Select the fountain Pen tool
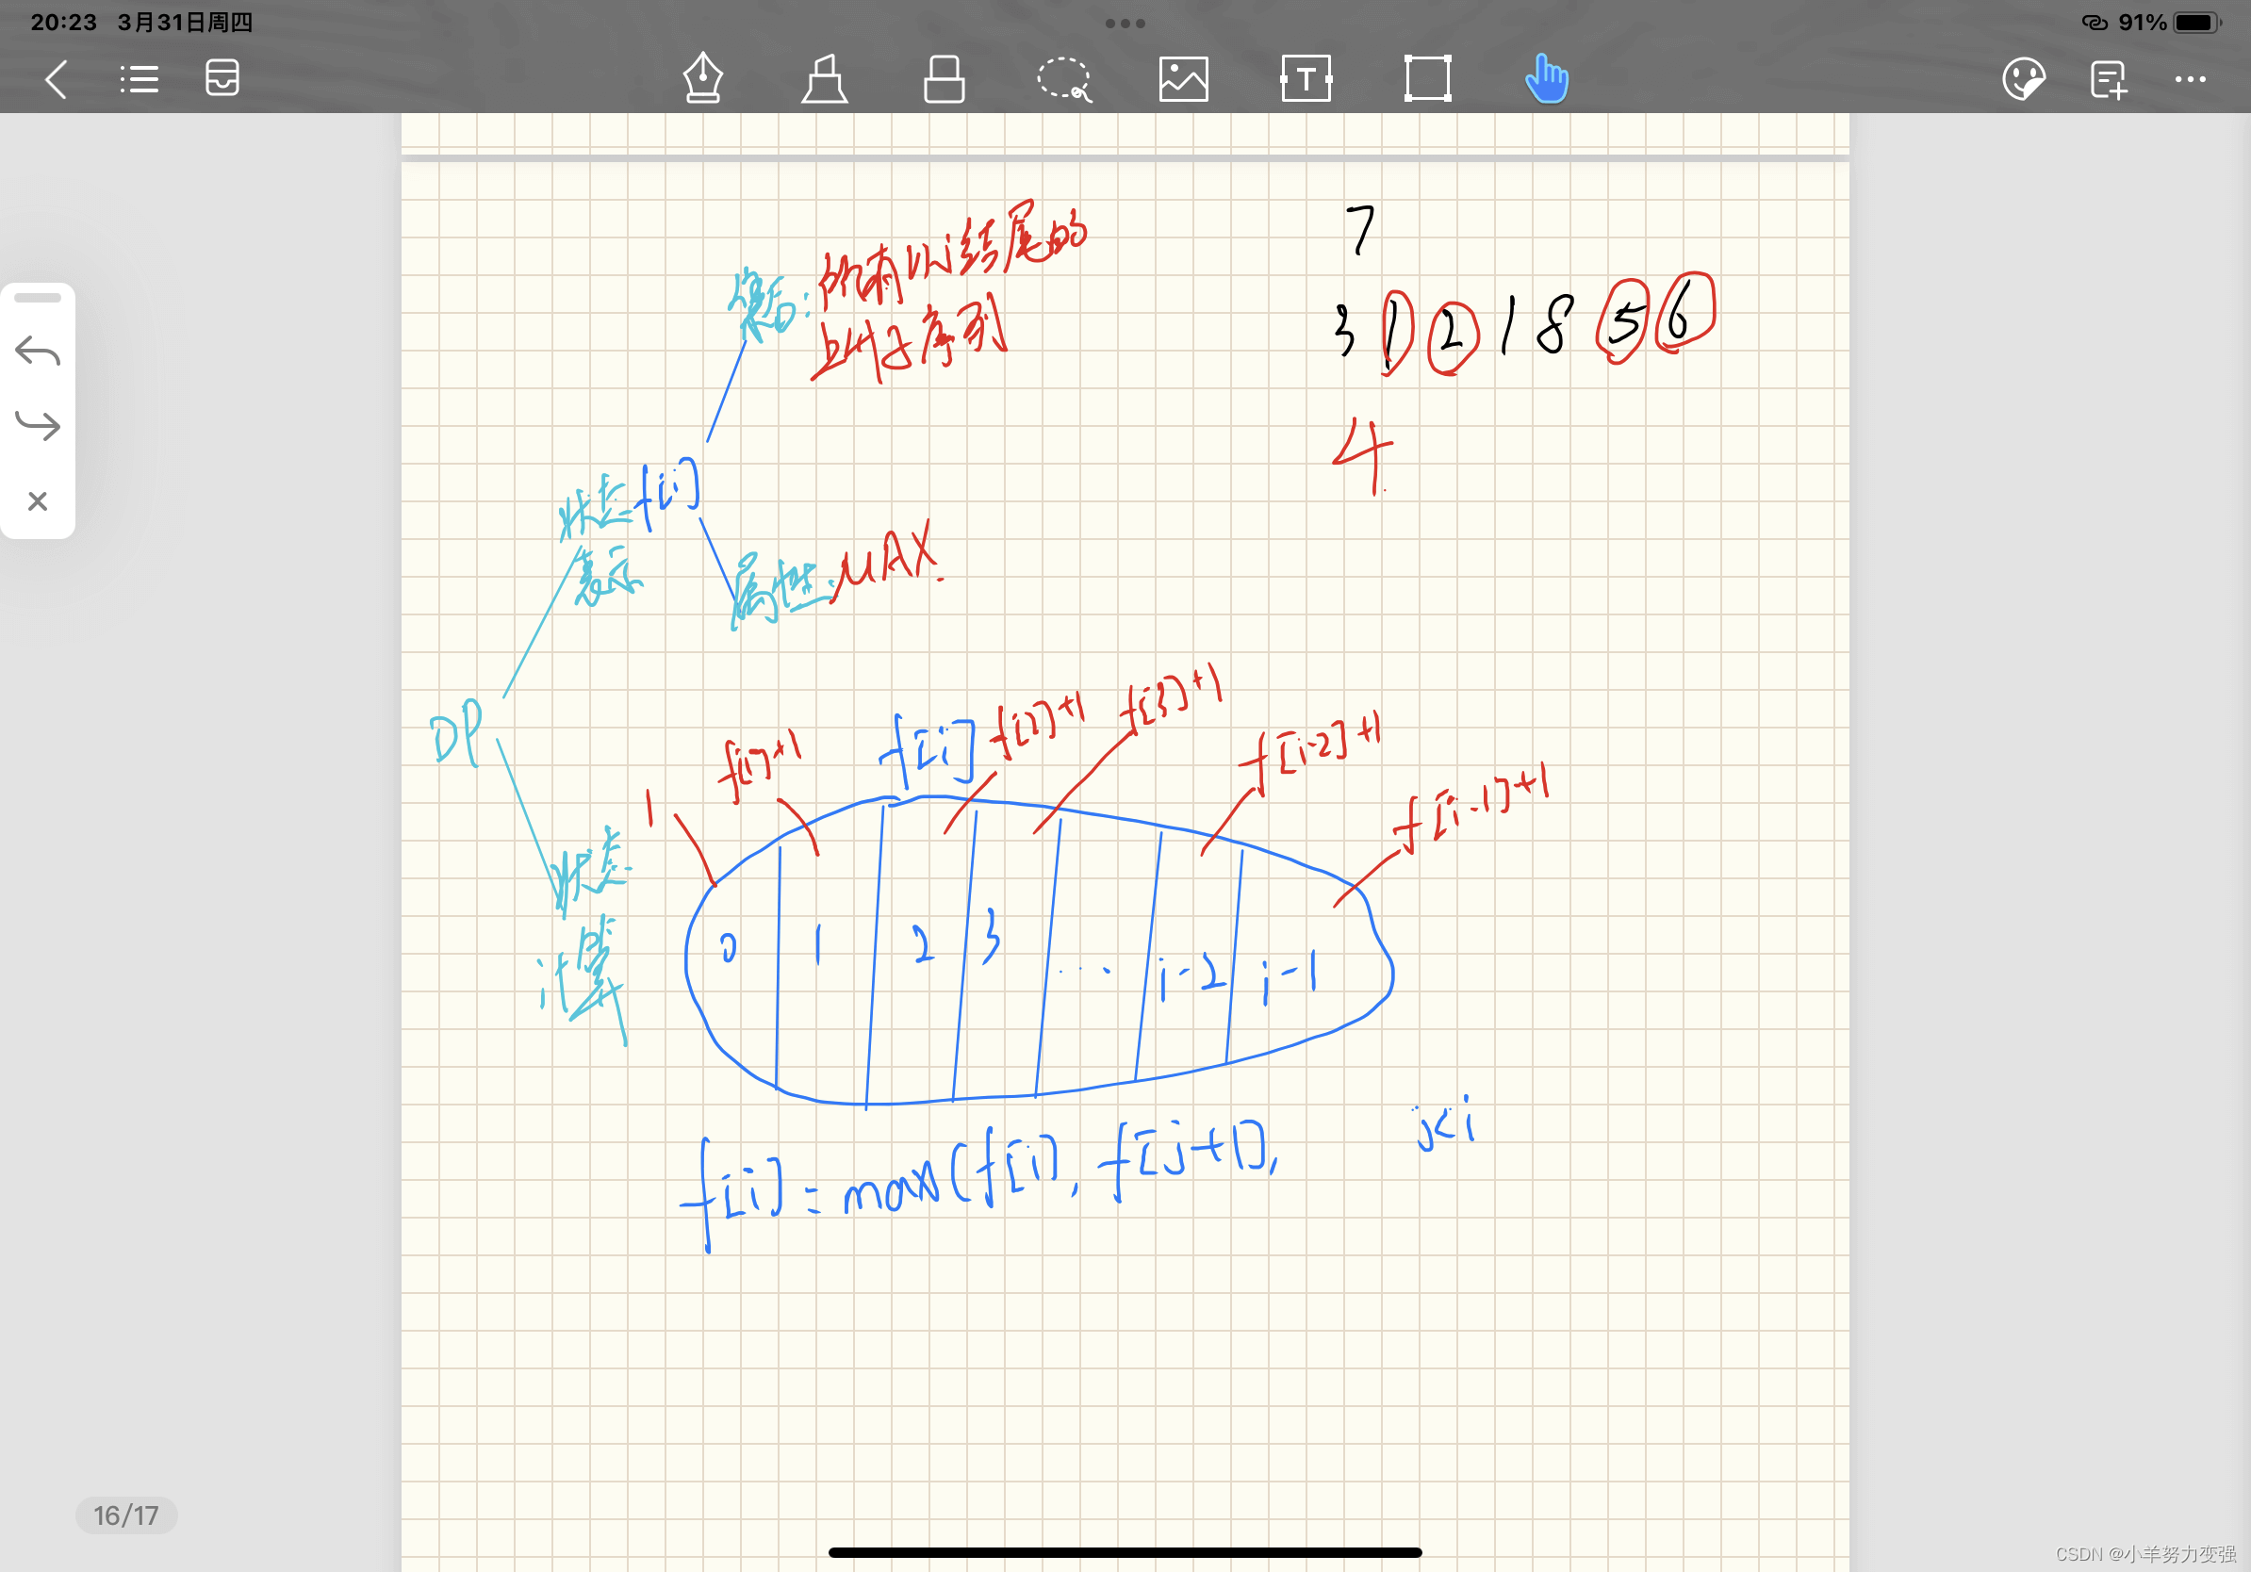The image size is (2251, 1572). coord(703,77)
